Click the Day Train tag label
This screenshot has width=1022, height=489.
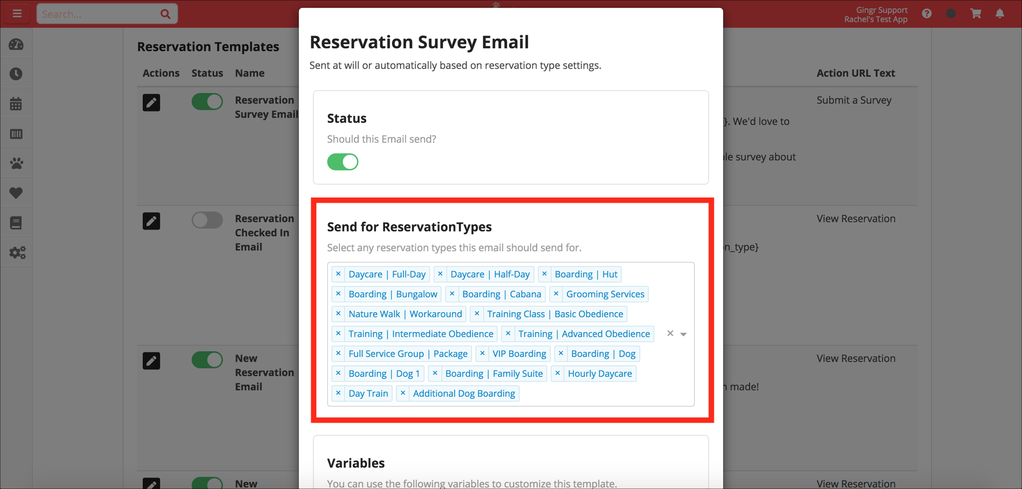click(368, 394)
